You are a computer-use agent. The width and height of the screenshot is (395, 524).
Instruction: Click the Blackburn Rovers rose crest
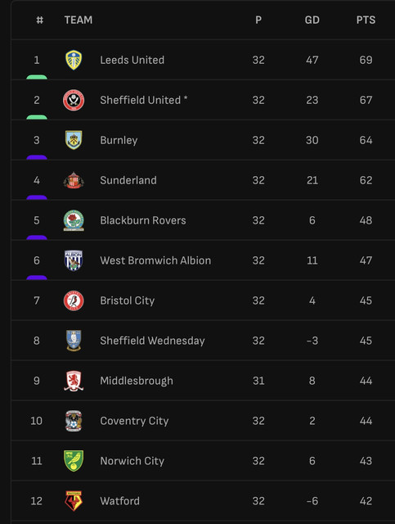point(74,220)
